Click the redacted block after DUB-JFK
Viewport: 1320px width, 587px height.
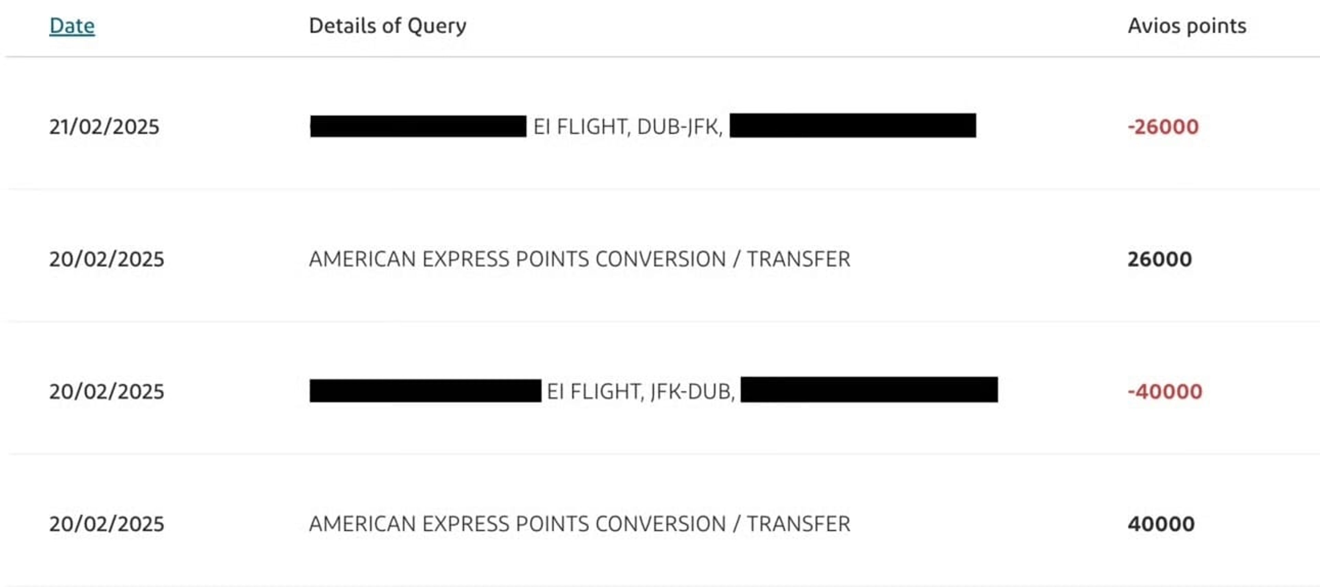[x=852, y=125]
